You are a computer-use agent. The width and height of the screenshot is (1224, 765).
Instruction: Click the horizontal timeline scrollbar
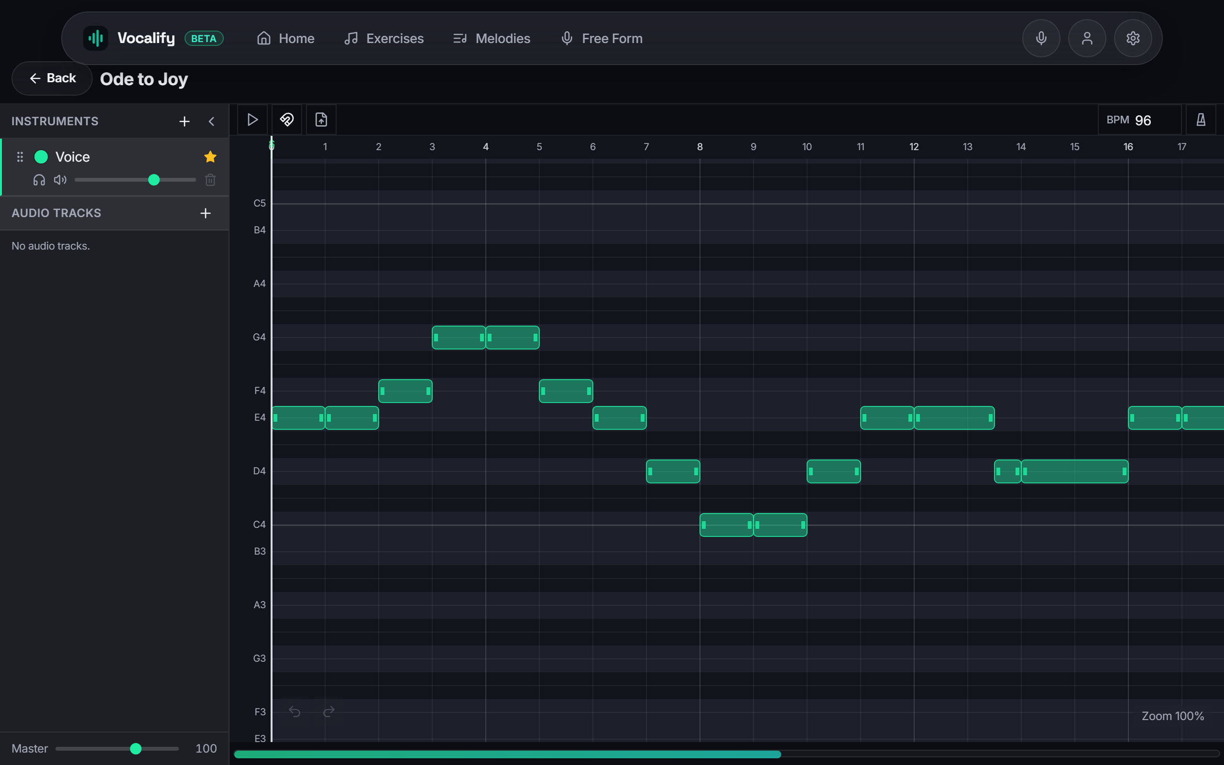pyautogui.click(x=507, y=754)
